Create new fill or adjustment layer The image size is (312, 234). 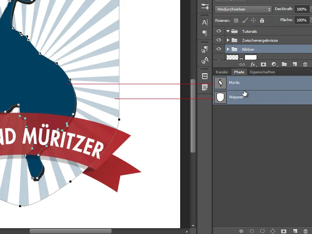click(x=274, y=64)
